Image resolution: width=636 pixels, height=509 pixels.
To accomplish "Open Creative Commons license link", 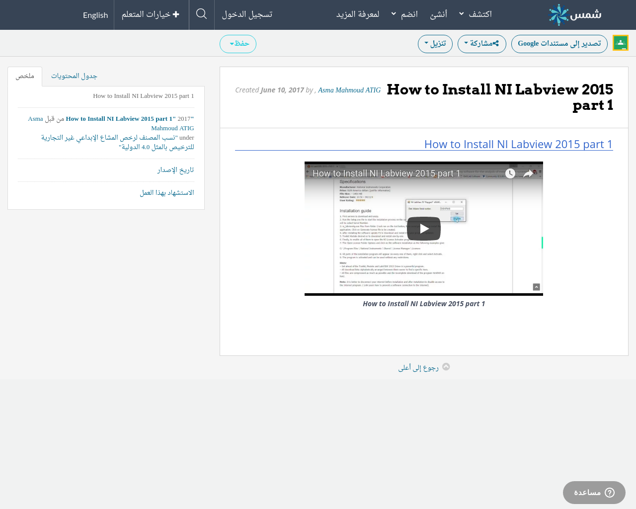I will 118,142.
